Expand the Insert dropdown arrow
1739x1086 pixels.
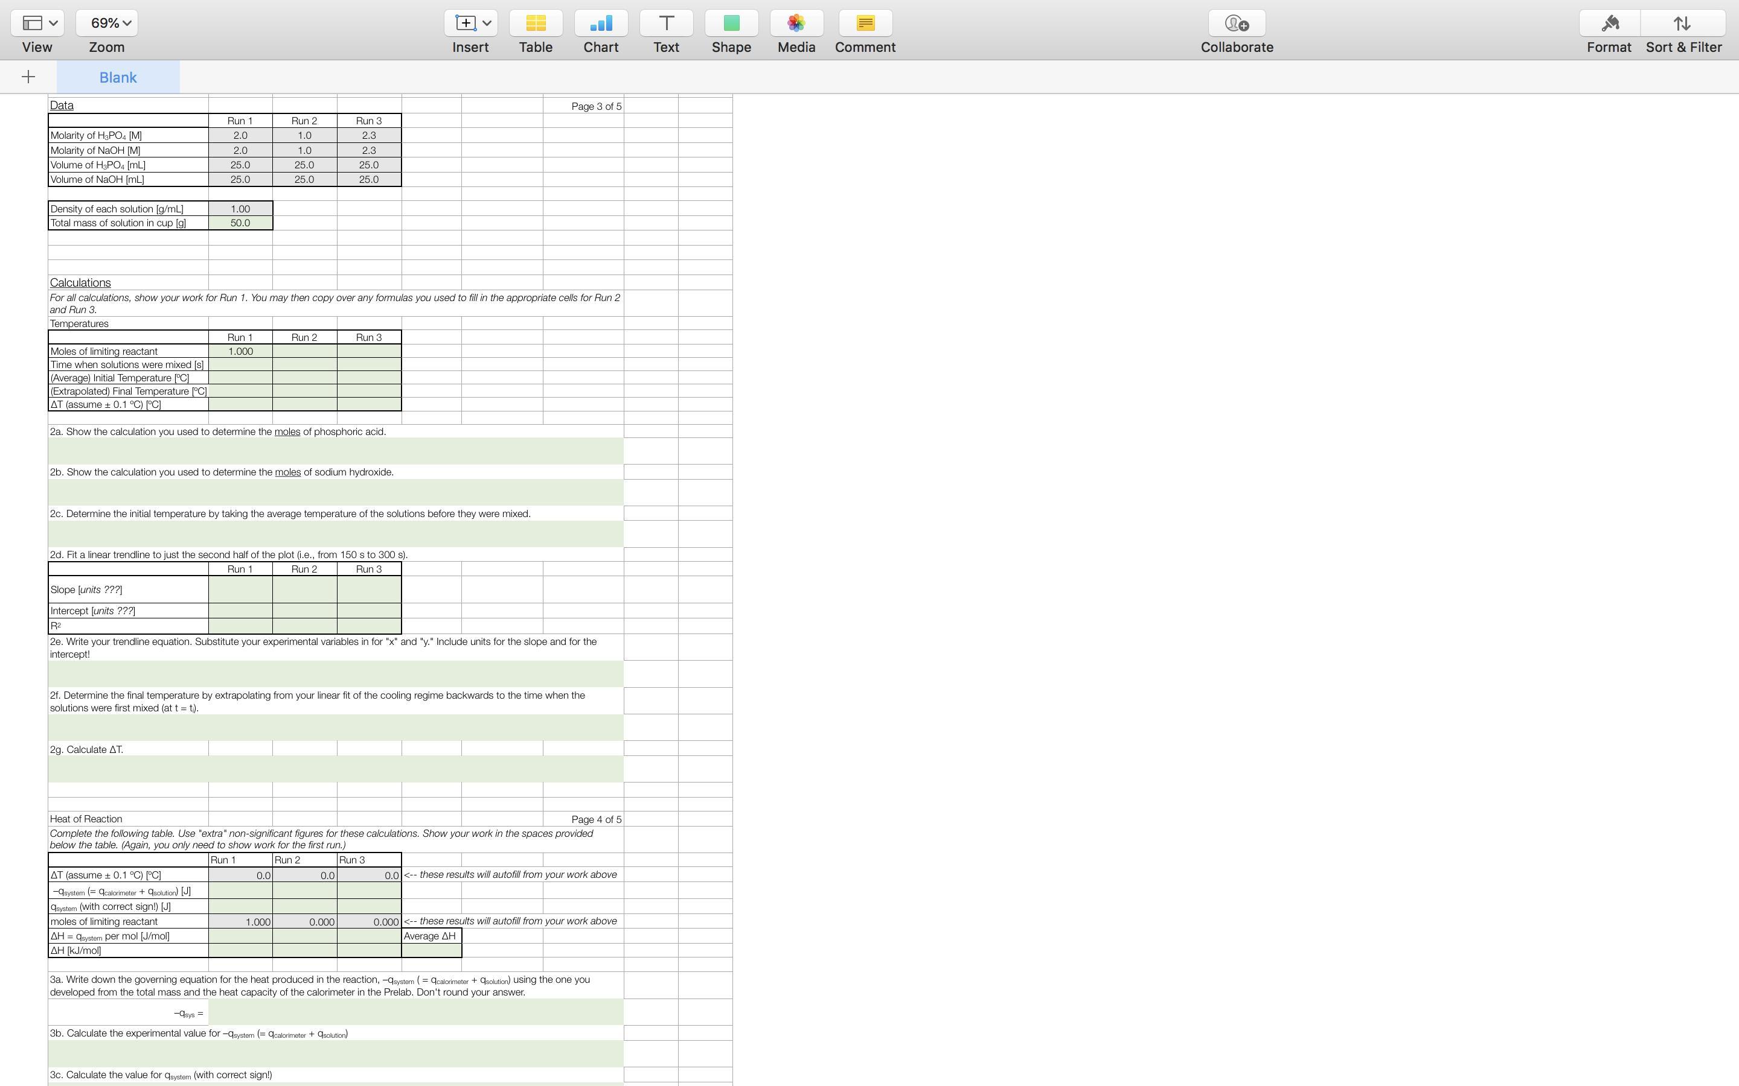point(487,24)
